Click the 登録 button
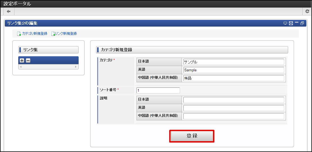 tap(192, 136)
